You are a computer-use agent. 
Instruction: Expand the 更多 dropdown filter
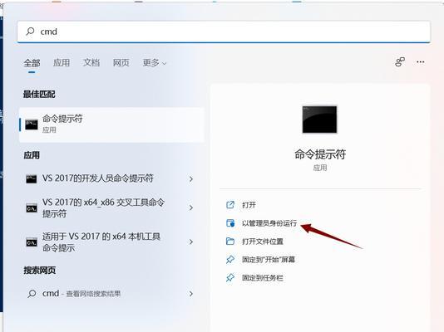point(155,63)
